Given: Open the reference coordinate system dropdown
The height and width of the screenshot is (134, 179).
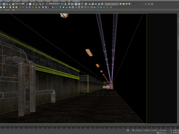Looking at the screenshot, I should (18, 4).
